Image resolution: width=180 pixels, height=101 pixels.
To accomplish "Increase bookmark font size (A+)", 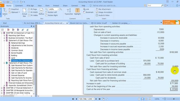I will pyautogui.click(x=23, y=30).
